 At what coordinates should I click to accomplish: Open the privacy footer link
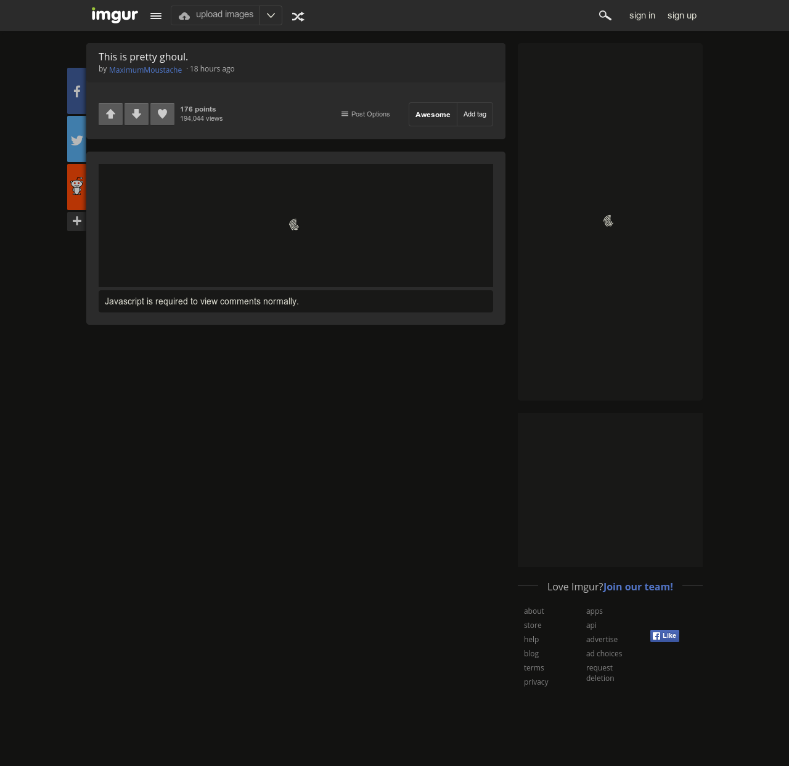point(536,682)
